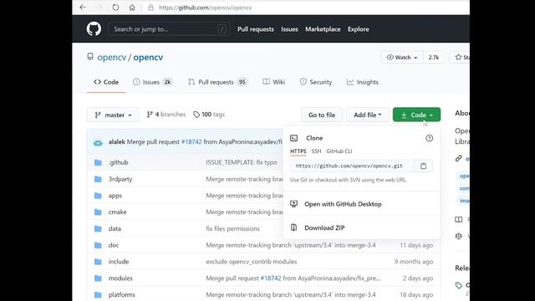Click the 2.7k watchers count
535x301 pixels.
point(434,58)
